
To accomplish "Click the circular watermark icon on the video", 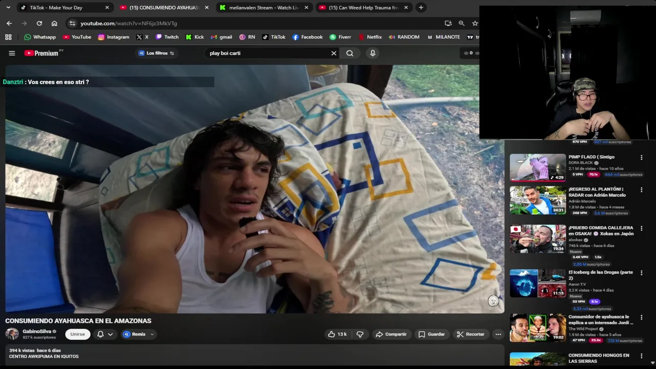I will (x=493, y=301).
